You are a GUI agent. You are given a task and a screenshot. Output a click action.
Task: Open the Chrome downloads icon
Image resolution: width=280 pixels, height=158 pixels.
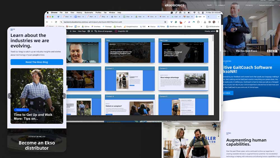[x=205, y=22]
